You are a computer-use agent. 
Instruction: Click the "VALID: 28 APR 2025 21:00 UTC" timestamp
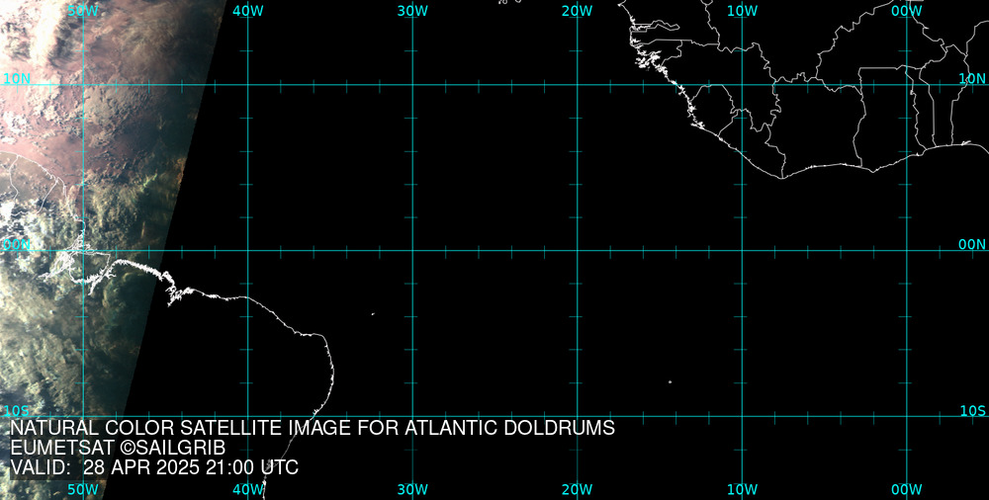pos(154,467)
